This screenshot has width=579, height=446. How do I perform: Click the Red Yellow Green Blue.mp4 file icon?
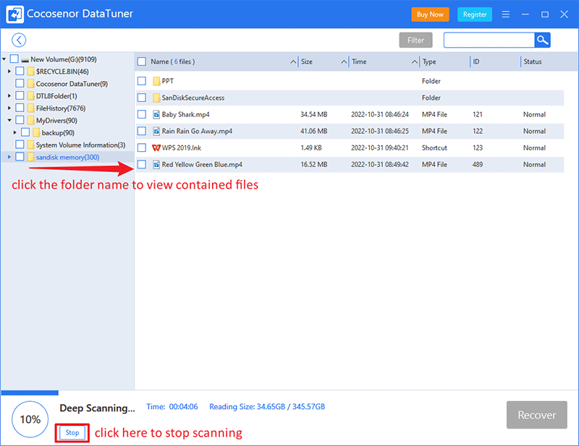click(x=156, y=165)
